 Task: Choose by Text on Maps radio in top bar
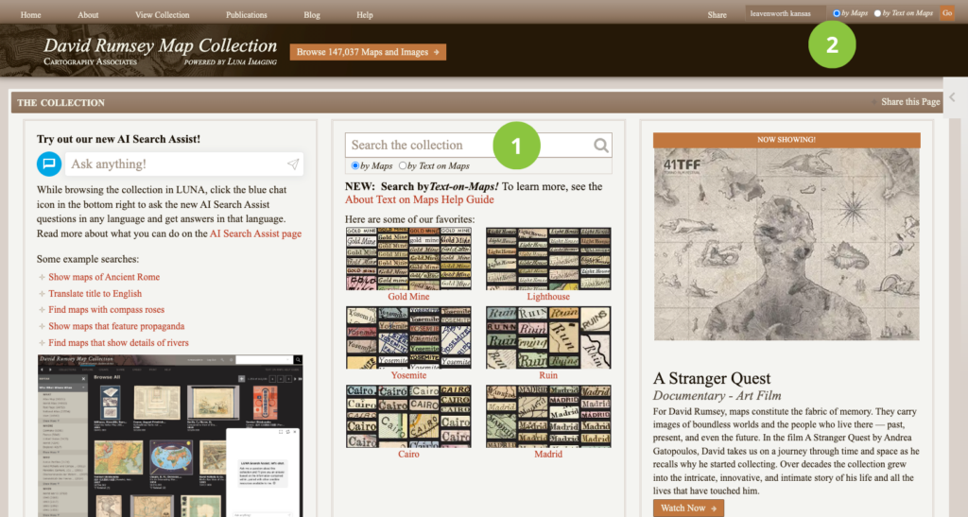click(x=877, y=13)
